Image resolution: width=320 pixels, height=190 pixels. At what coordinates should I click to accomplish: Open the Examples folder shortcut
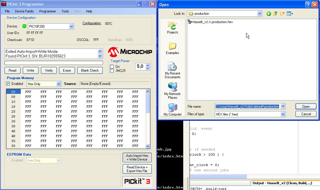coord(173,47)
